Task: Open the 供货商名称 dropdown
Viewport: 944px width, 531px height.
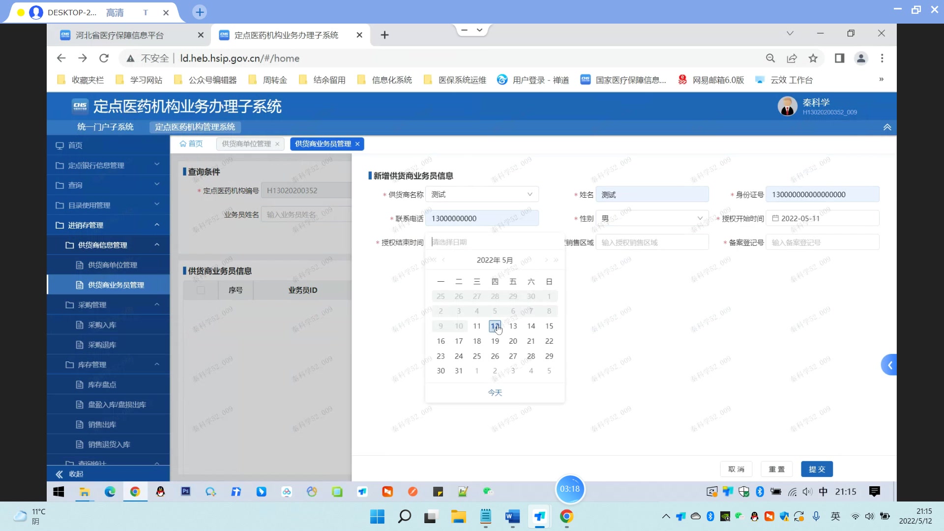Action: point(482,195)
